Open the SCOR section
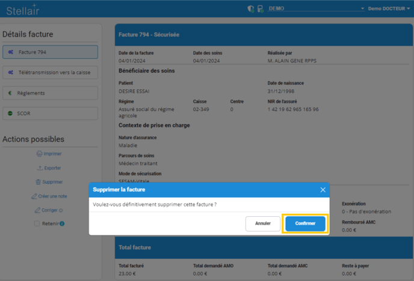This screenshot has width=414, height=281. [50, 113]
